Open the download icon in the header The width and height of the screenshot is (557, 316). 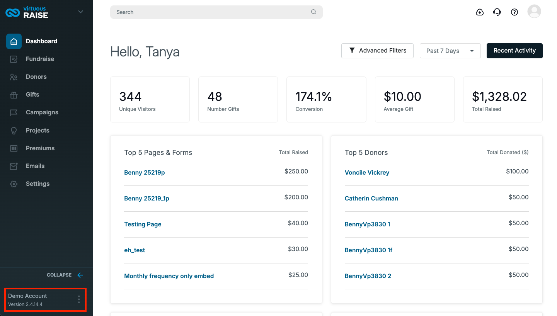point(480,12)
